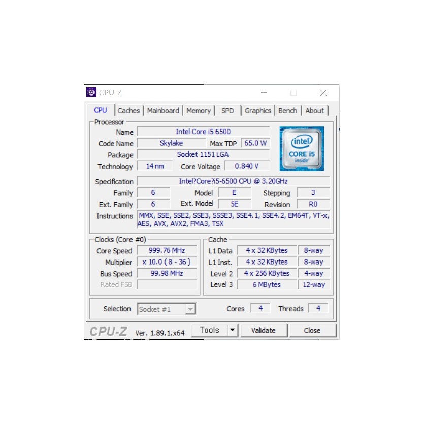The height and width of the screenshot is (424, 424).
Task: Click the Stepping value '3'
Action: tap(313, 193)
